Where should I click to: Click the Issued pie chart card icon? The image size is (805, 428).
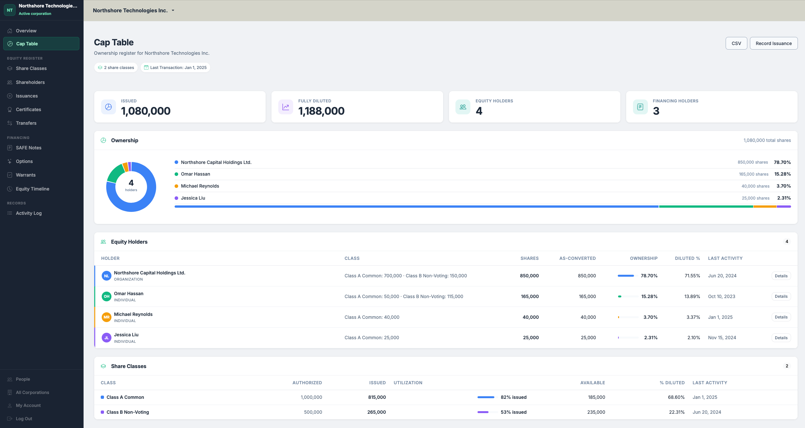109,107
